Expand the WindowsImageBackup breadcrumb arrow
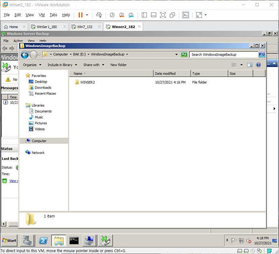Image resolution: width=279 pixels, height=254 pixels. (x=127, y=54)
